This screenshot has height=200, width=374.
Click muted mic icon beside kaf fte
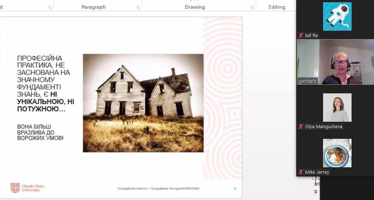pos(301,35)
